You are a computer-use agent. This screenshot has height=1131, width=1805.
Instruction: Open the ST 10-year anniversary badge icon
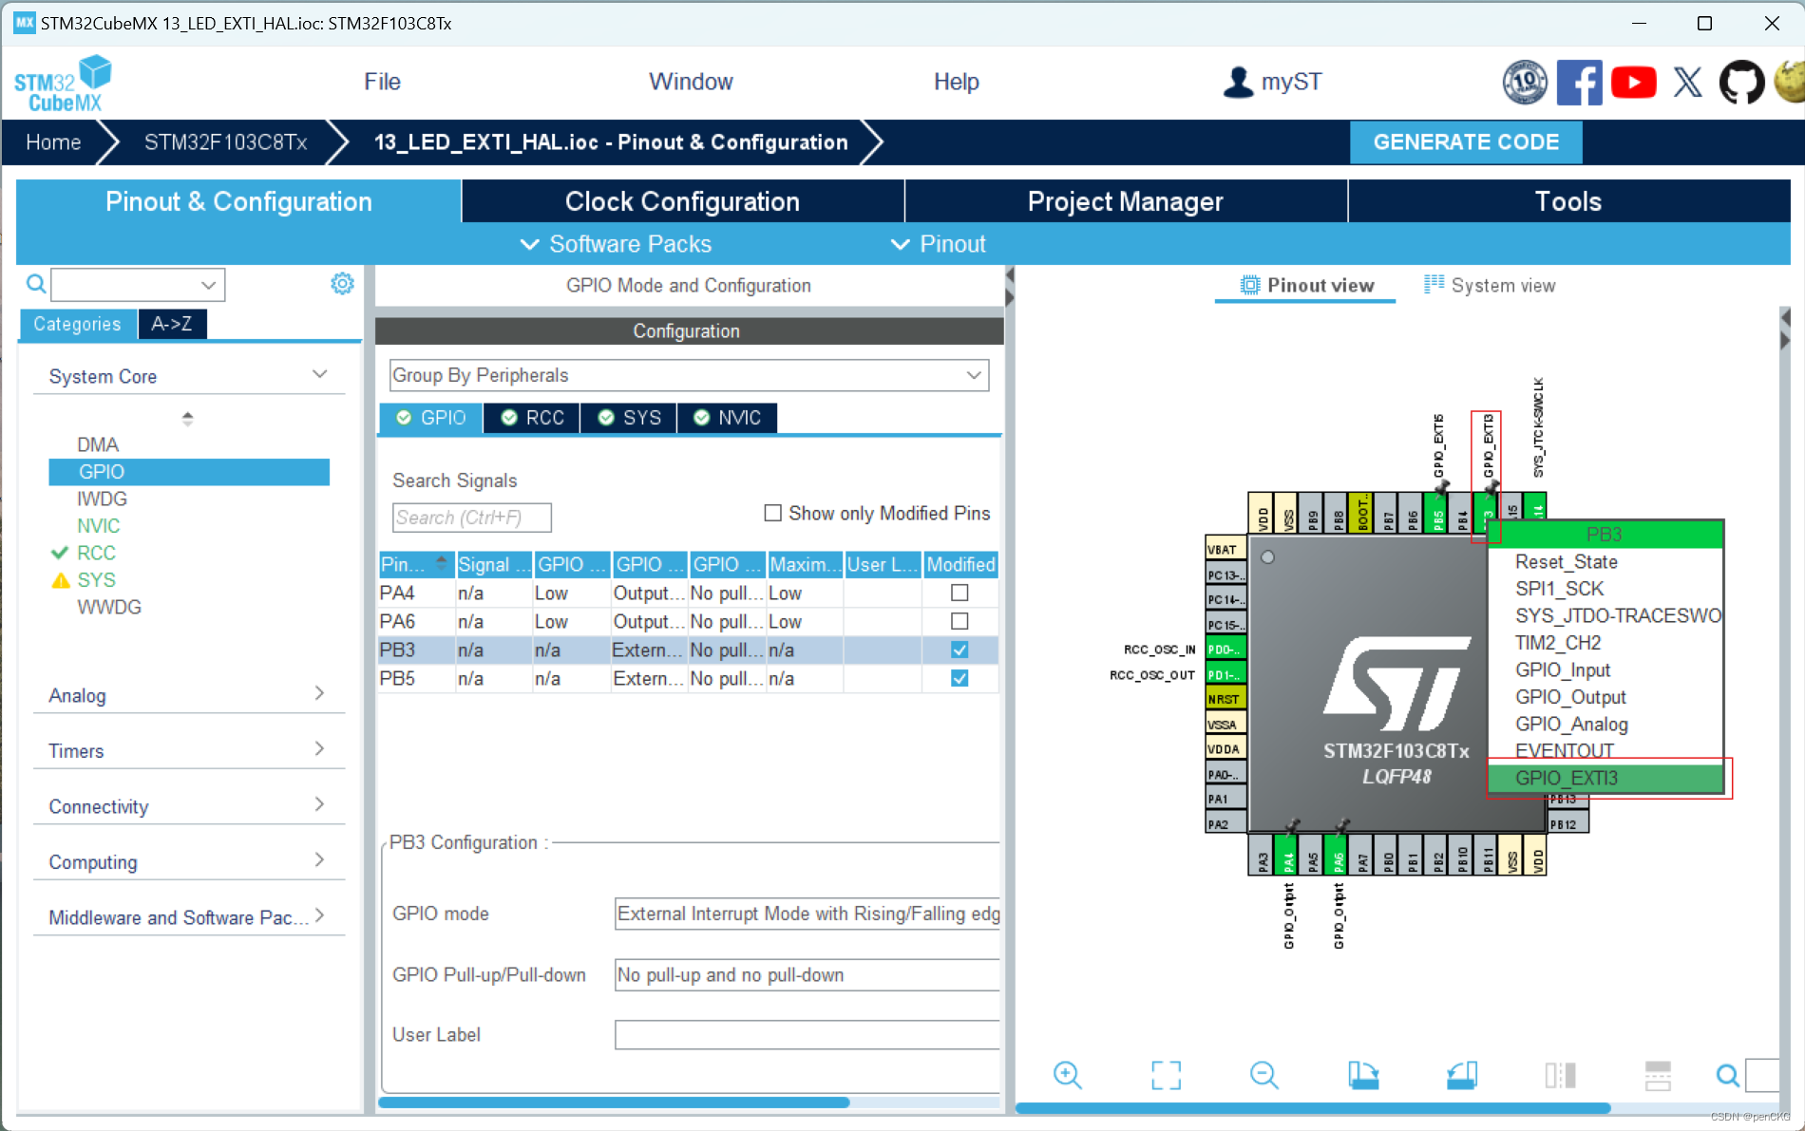1525,82
